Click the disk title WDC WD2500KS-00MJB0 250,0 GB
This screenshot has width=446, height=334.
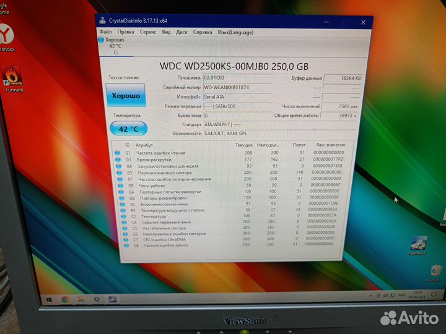click(234, 66)
